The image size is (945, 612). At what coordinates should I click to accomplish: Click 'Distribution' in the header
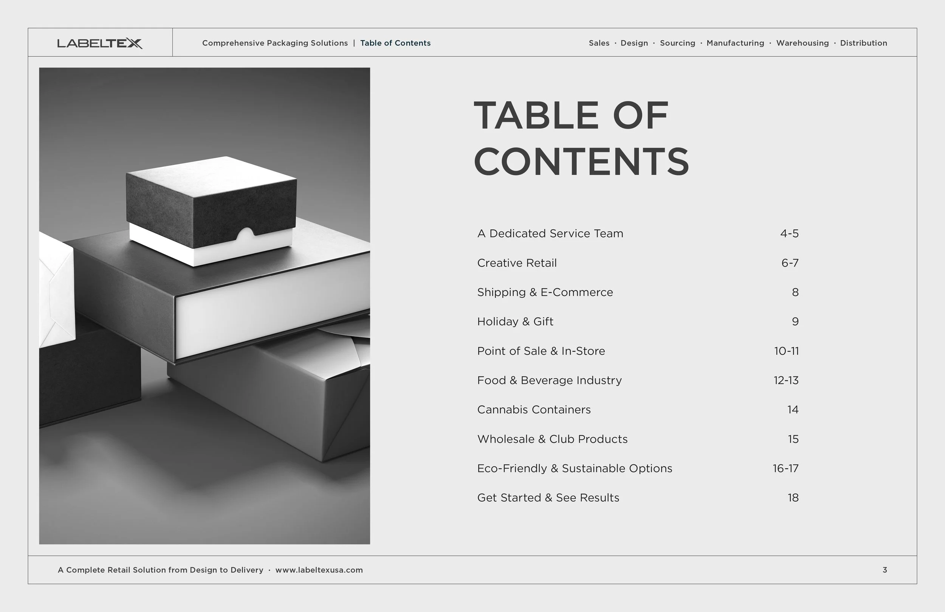[x=863, y=43]
